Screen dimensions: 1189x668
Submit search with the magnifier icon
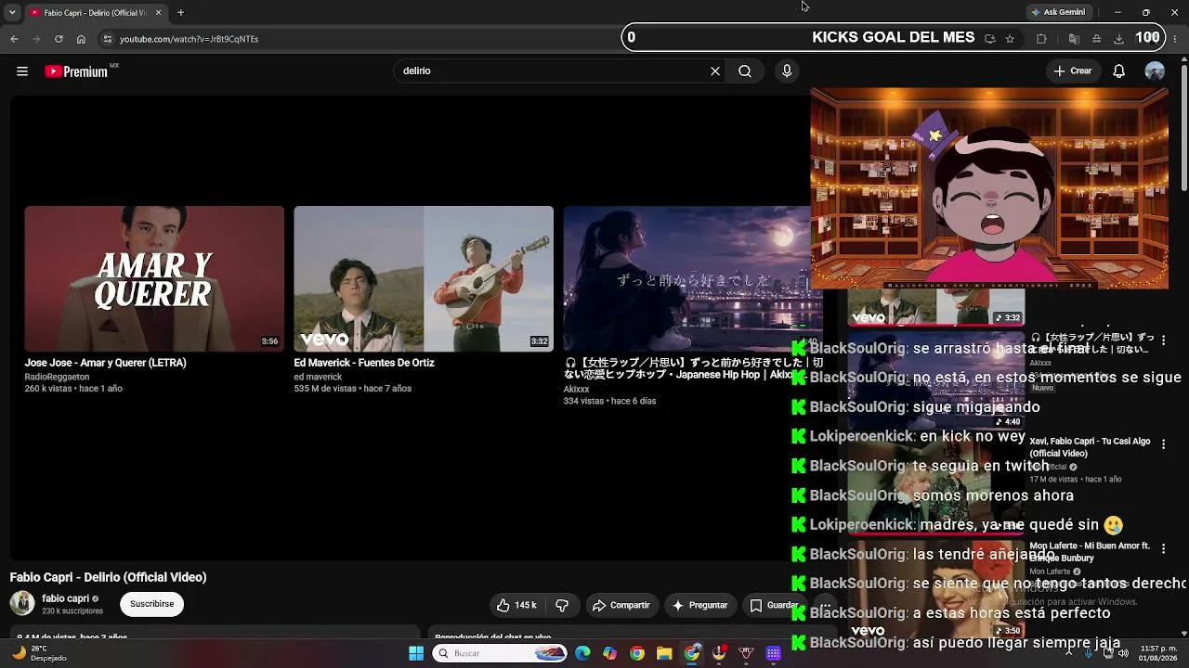click(x=745, y=71)
